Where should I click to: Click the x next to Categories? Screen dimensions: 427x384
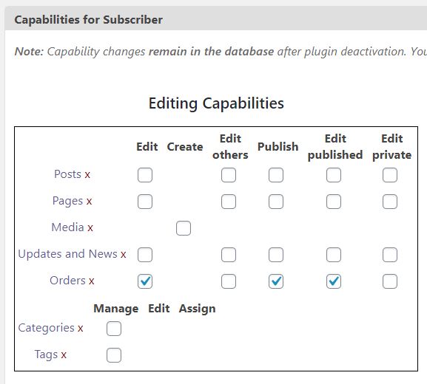click(80, 329)
